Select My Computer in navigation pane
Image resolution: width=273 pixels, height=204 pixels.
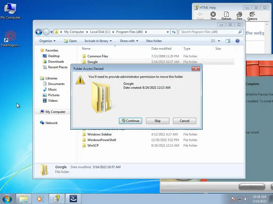click(55, 112)
